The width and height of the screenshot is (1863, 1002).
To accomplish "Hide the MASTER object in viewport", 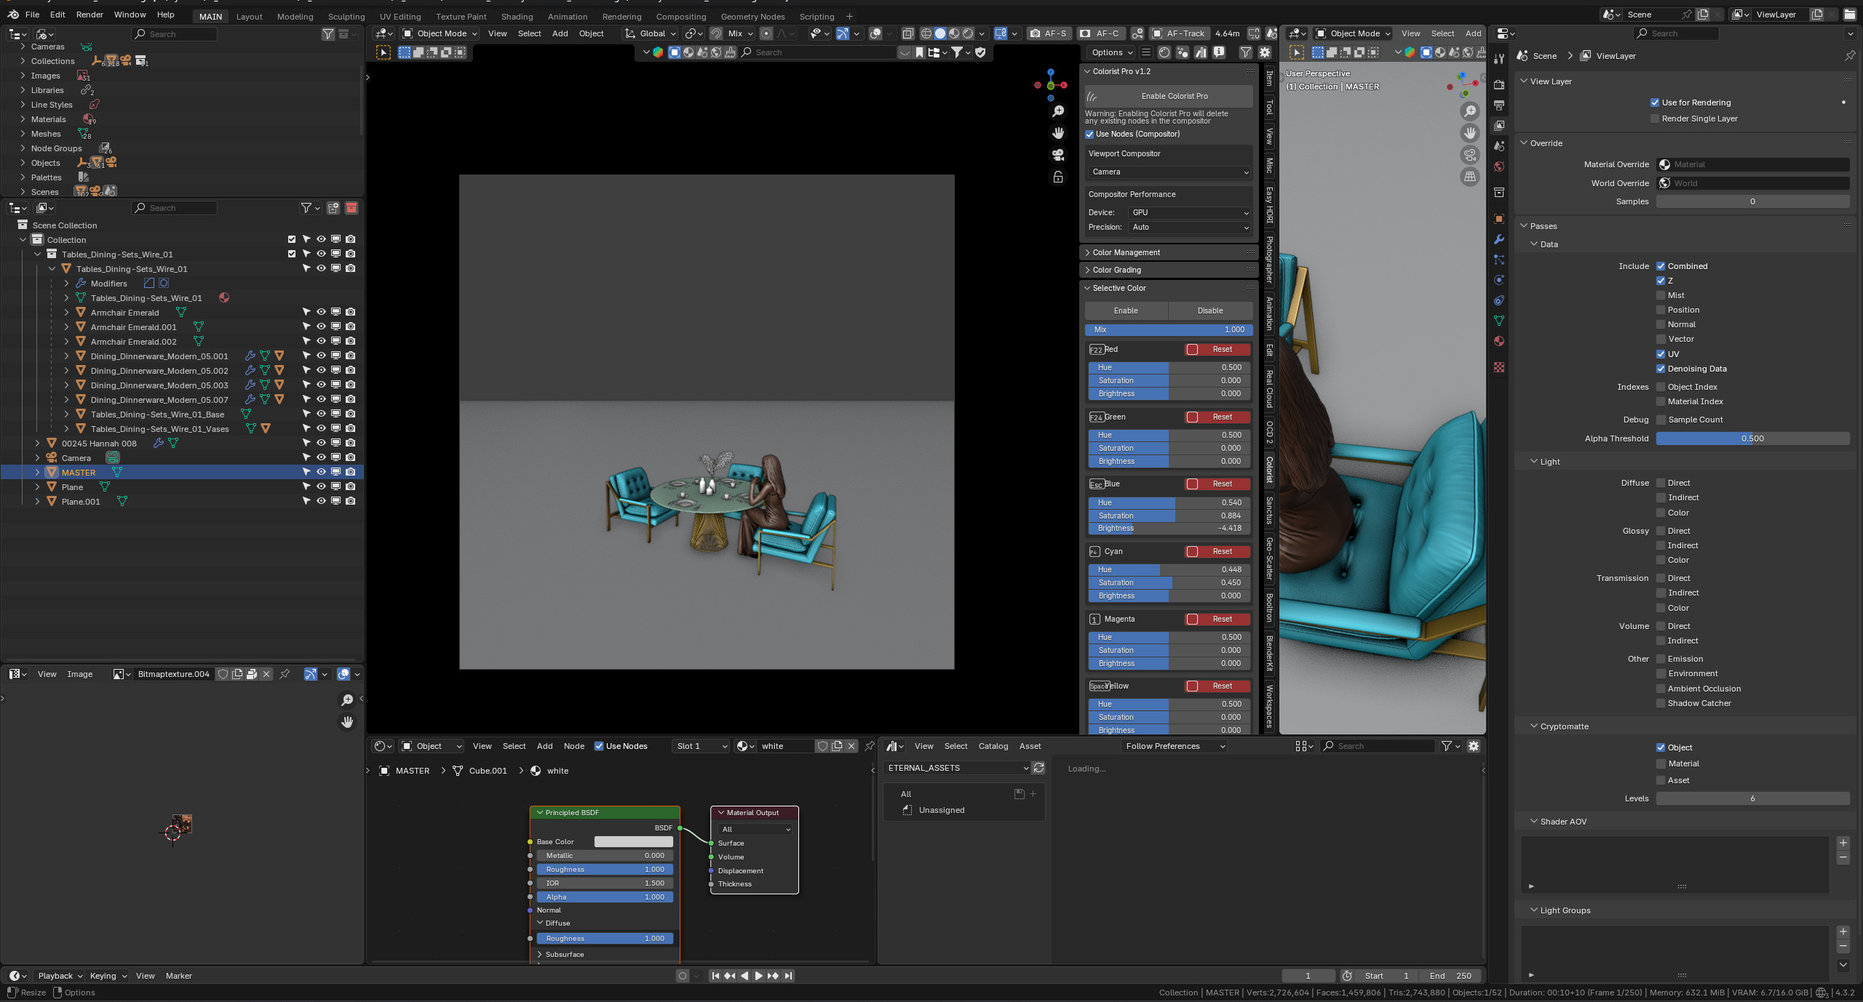I will [321, 472].
